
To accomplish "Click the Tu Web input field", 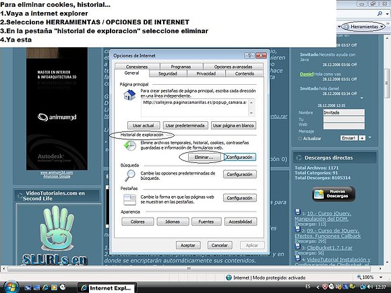I will (344, 120).
